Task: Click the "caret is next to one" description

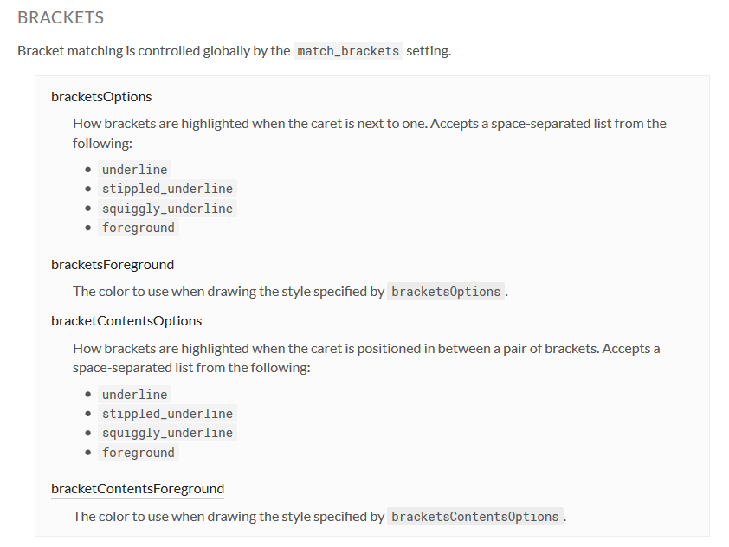Action: (369, 124)
